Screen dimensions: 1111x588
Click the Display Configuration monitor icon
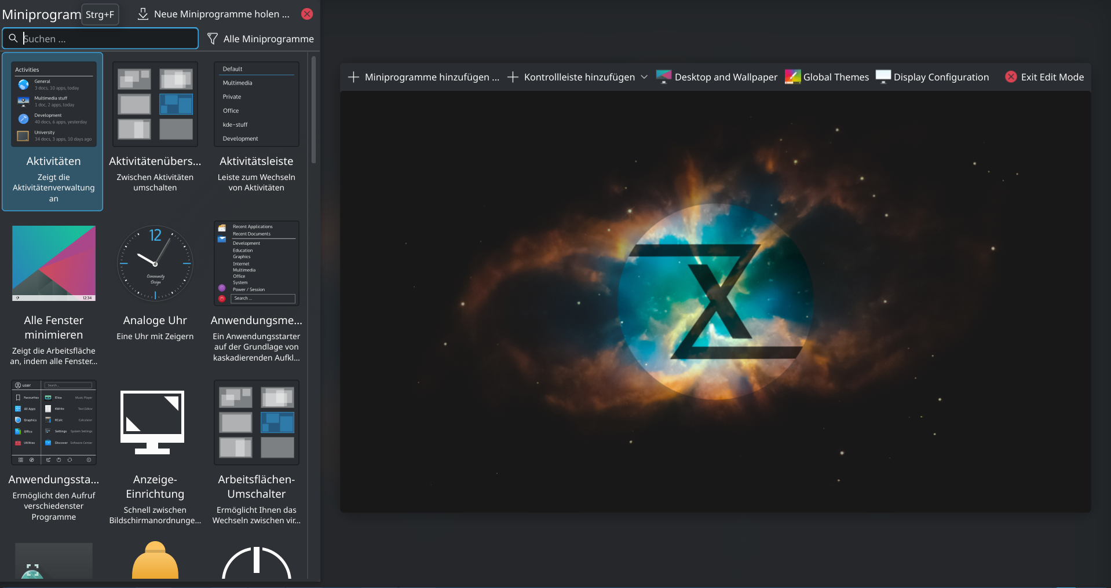(883, 77)
